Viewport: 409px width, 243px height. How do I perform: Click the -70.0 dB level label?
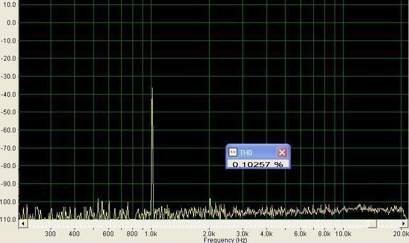point(9,148)
